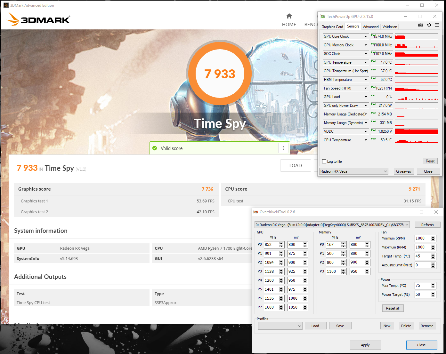Click the green valid score check icon
The image size is (446, 354).
coord(155,148)
